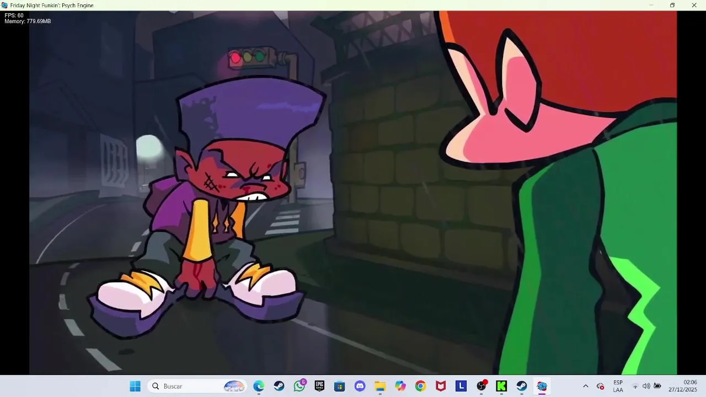Close the Friday Night Funkin' window
Screen dimensions: 706x397
[x=694, y=5]
